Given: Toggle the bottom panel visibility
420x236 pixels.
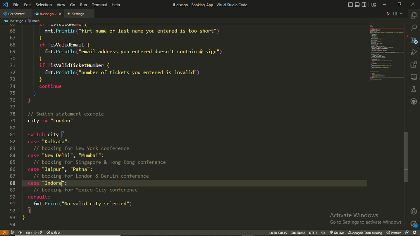Looking at the screenshot, I should 357,4.
